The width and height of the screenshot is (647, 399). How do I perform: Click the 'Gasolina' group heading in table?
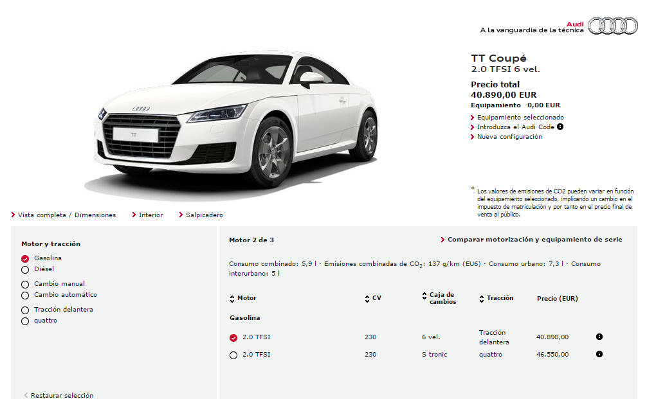pyautogui.click(x=244, y=318)
